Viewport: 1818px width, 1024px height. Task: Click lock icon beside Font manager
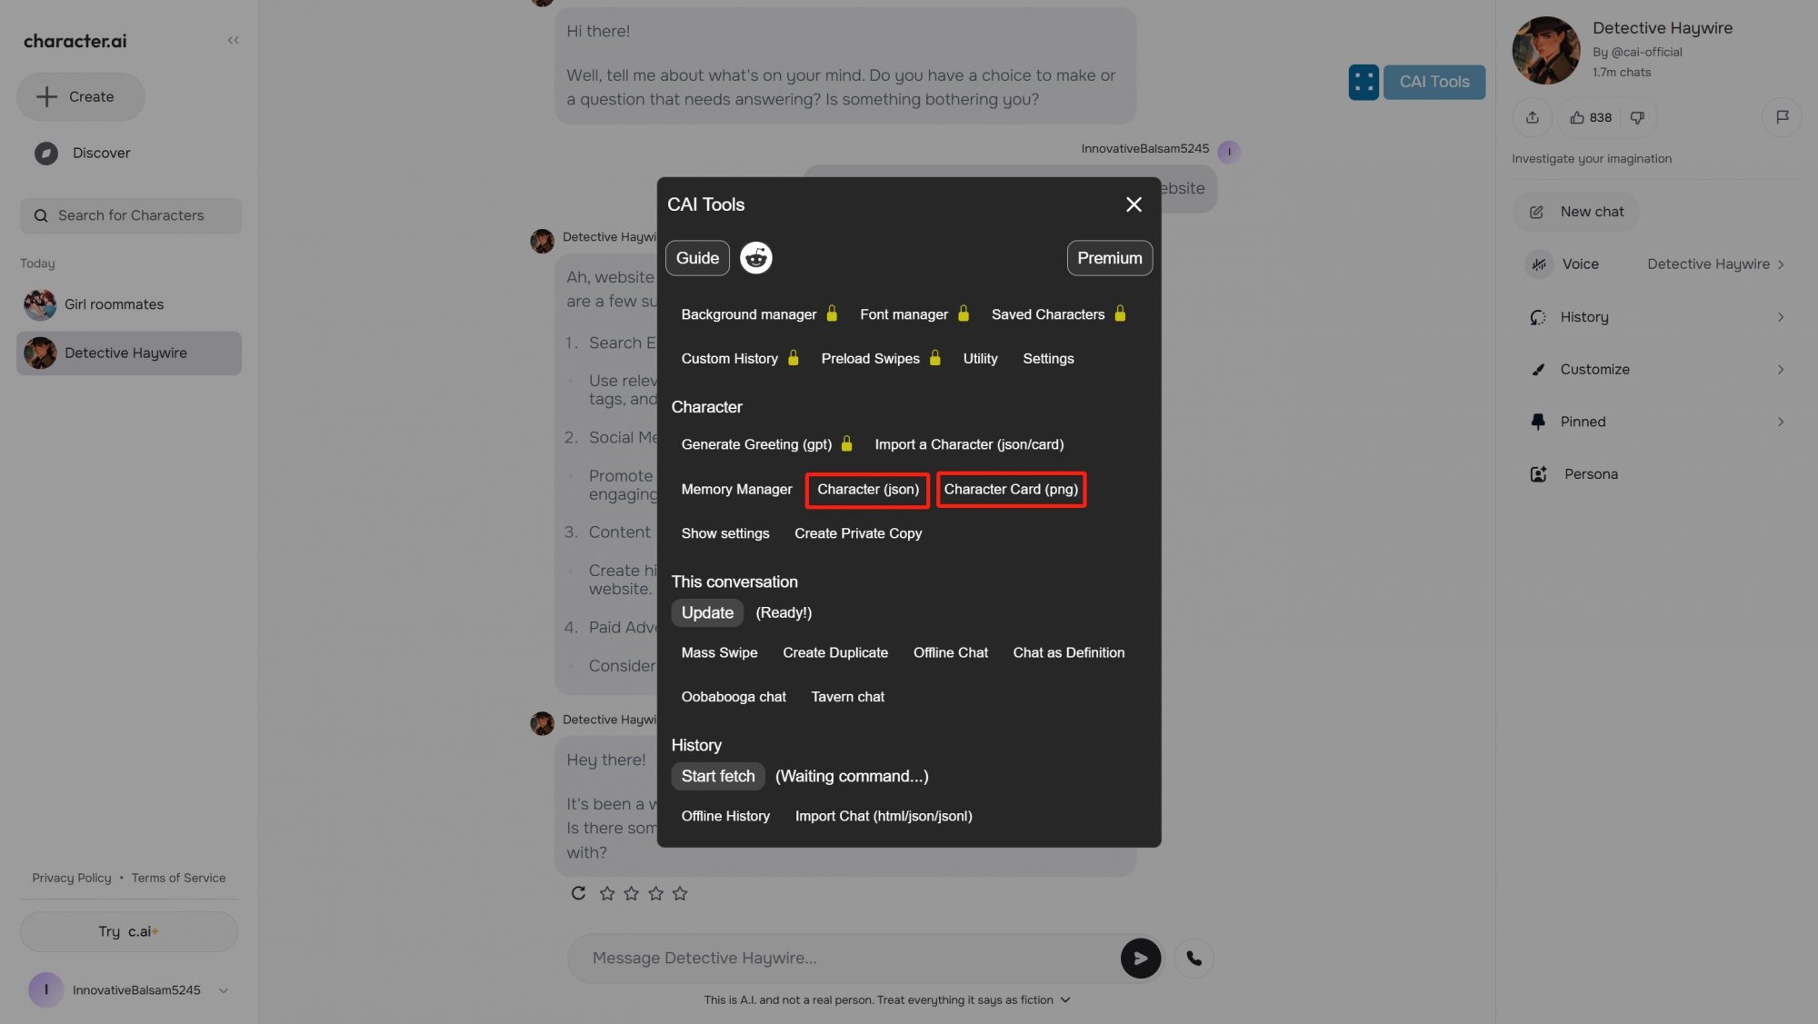pyautogui.click(x=963, y=313)
